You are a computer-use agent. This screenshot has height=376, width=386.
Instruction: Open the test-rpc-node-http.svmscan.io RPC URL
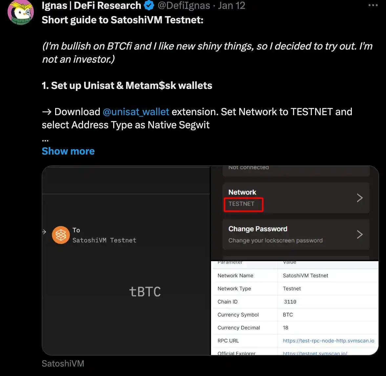pyautogui.click(x=328, y=341)
